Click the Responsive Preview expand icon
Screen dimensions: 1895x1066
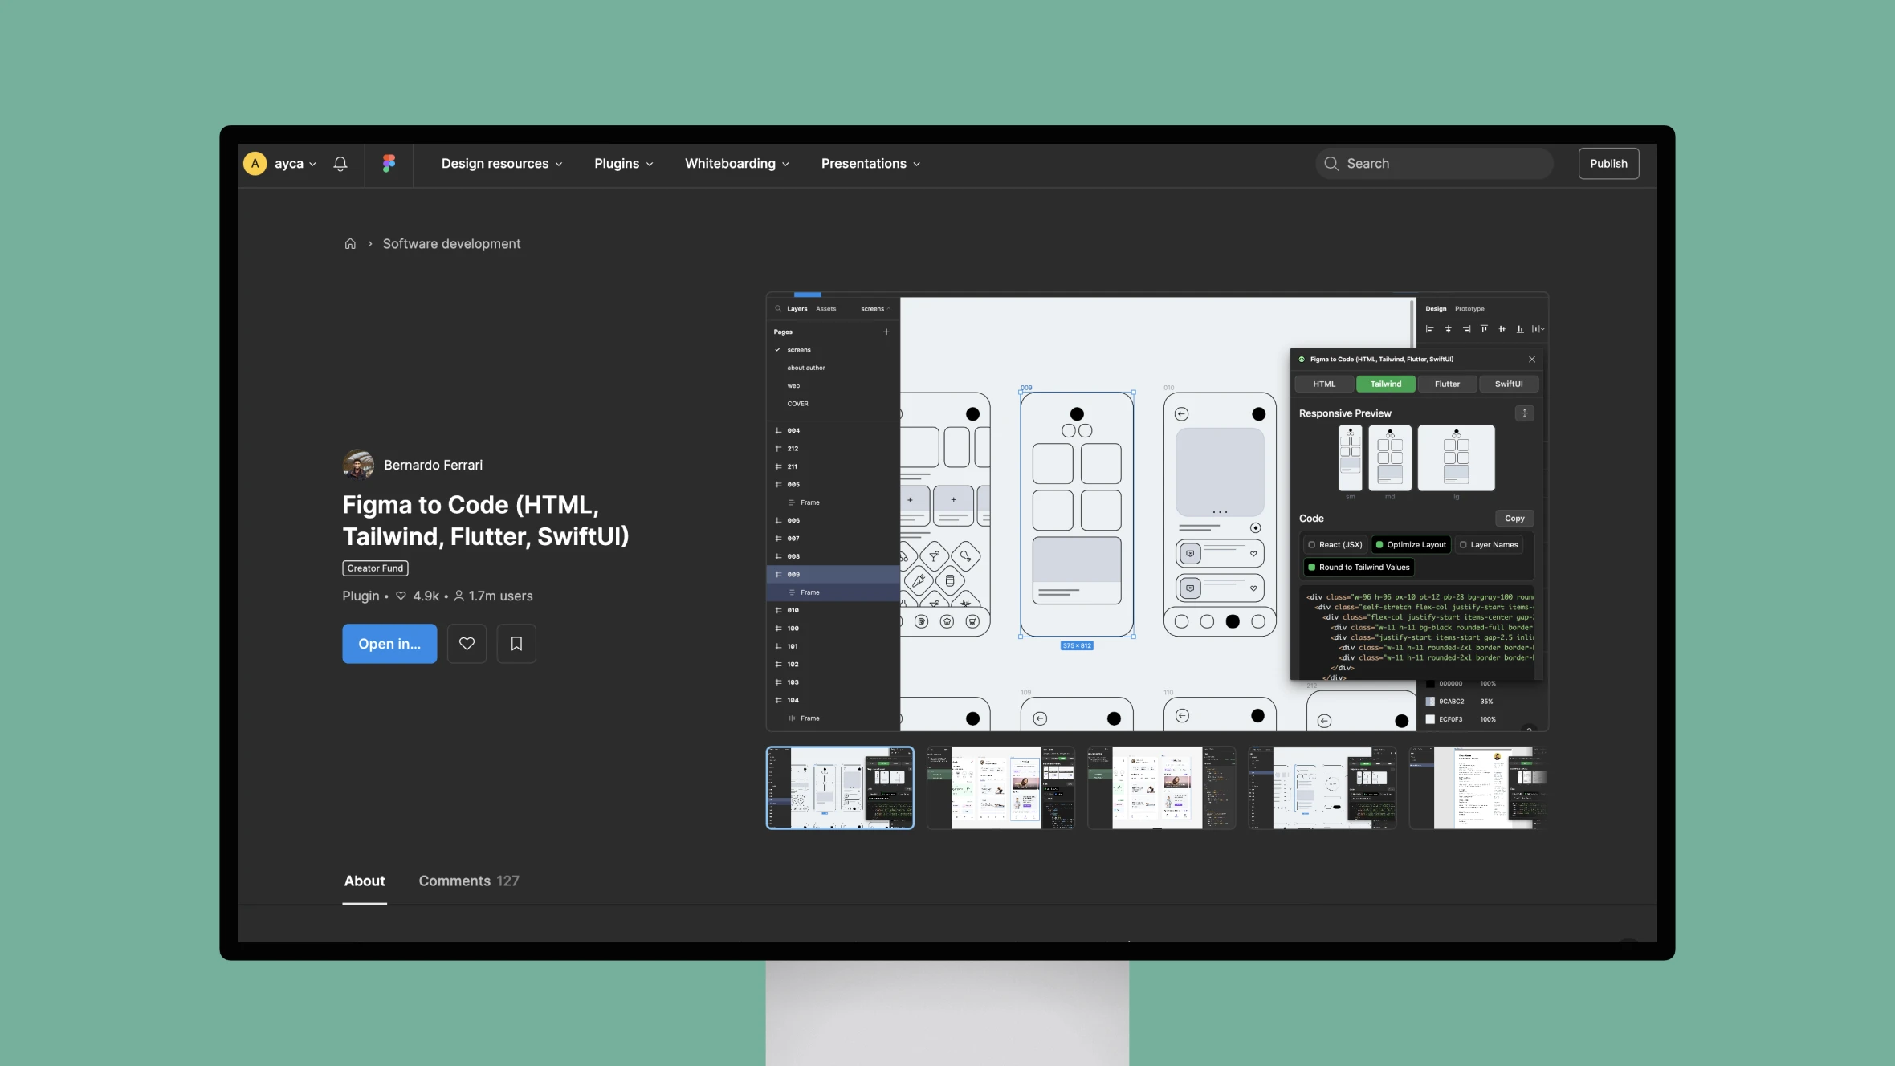[1524, 413]
